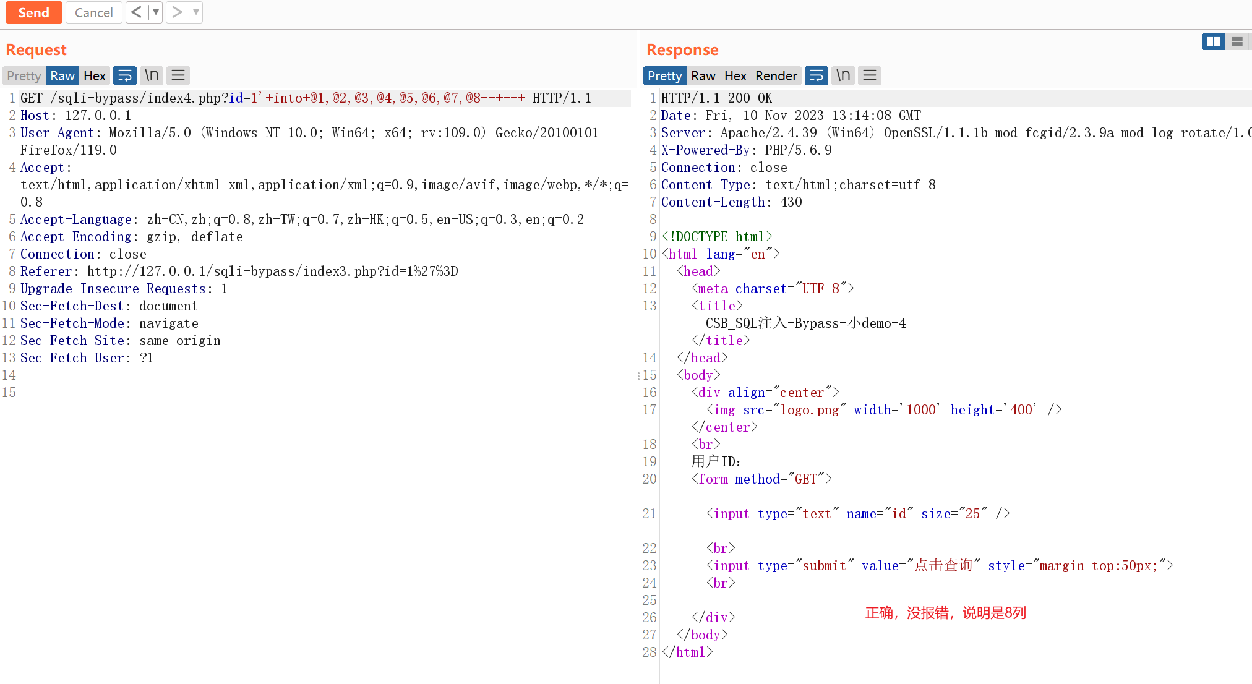
Task: Toggle non-printable characters in Request panel
Action: tap(152, 75)
